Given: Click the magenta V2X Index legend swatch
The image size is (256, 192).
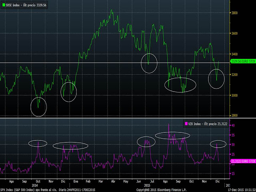Looking at the screenshot, I should click(x=186, y=124).
